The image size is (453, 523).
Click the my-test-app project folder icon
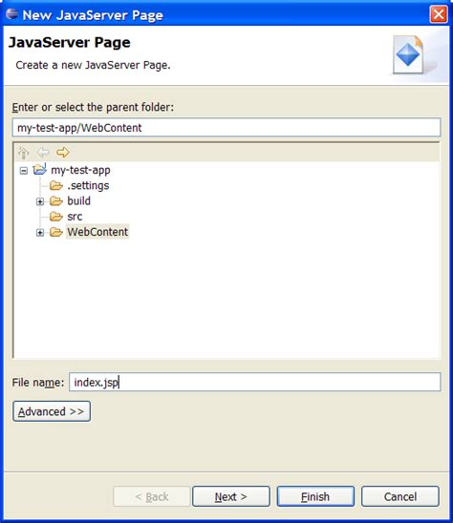pyautogui.click(x=40, y=170)
